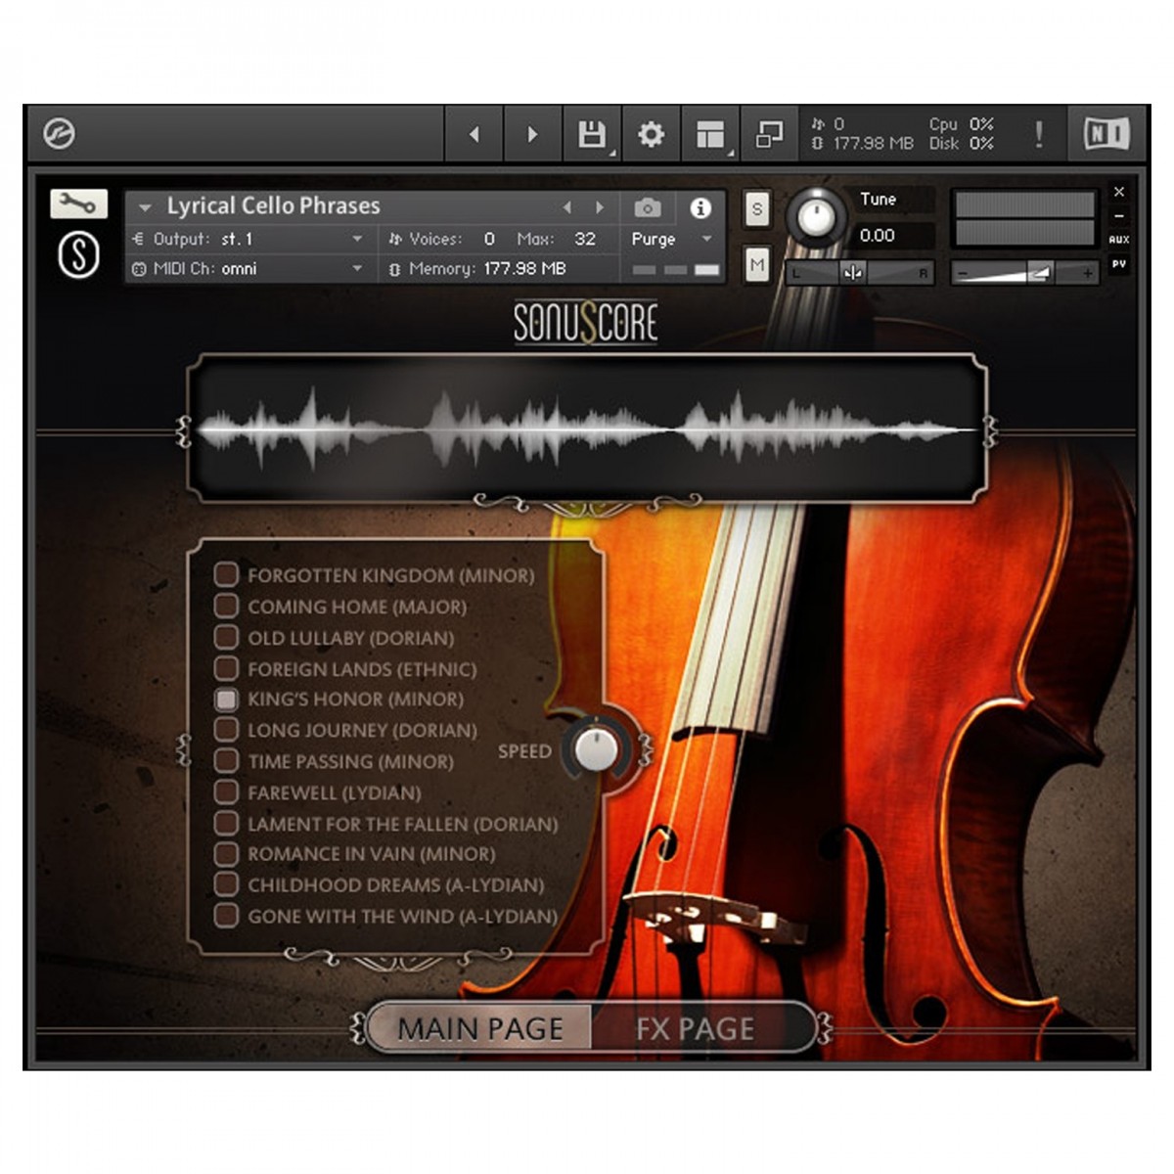Select the Main Page tab

pos(481,1028)
